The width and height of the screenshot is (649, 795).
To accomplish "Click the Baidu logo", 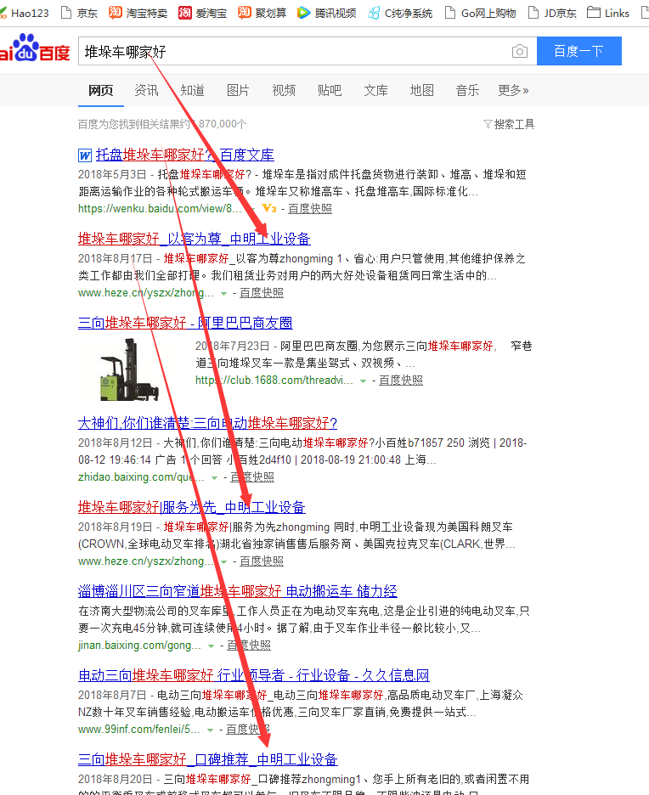I will (35, 48).
